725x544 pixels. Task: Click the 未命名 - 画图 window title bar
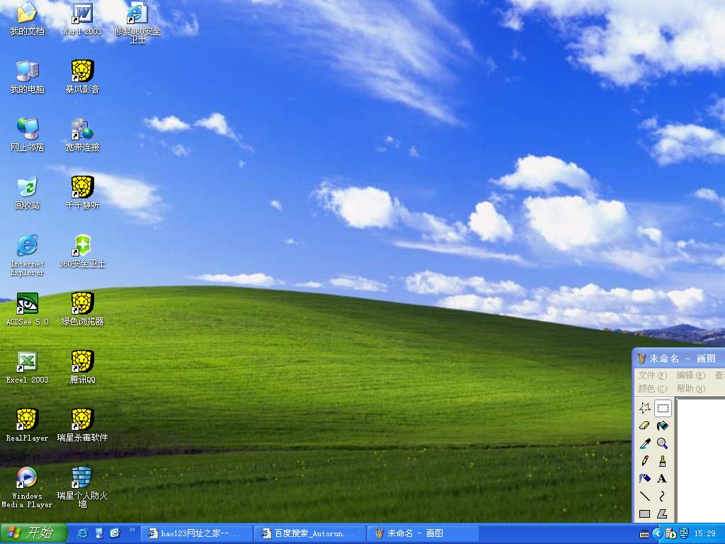pos(679,358)
